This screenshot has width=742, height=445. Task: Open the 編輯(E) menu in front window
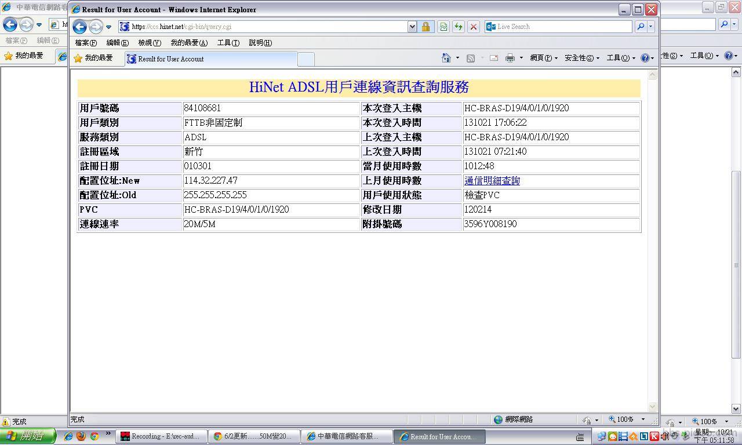tap(117, 43)
